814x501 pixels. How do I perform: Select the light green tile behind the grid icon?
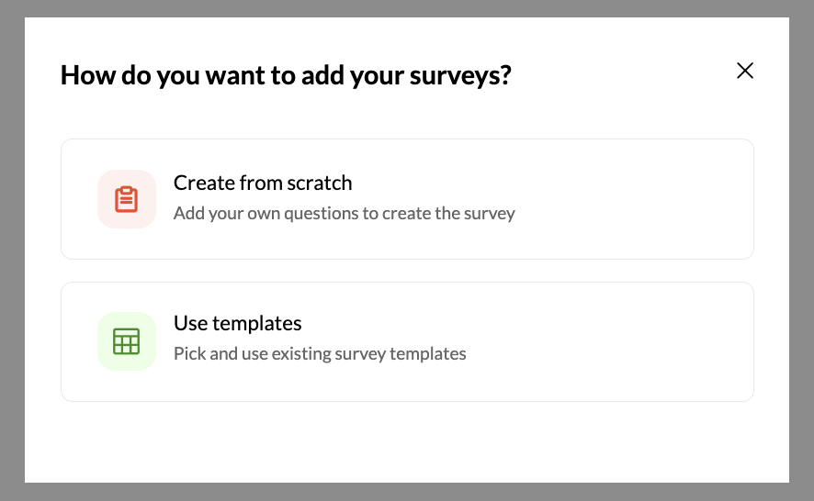click(x=127, y=341)
